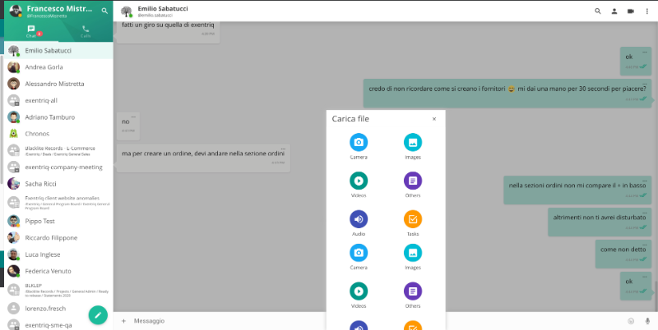Switch to the Calls tab
658x330 pixels.
pyautogui.click(x=86, y=31)
